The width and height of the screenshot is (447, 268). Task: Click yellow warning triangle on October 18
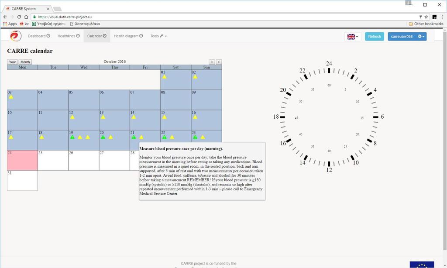point(41,137)
